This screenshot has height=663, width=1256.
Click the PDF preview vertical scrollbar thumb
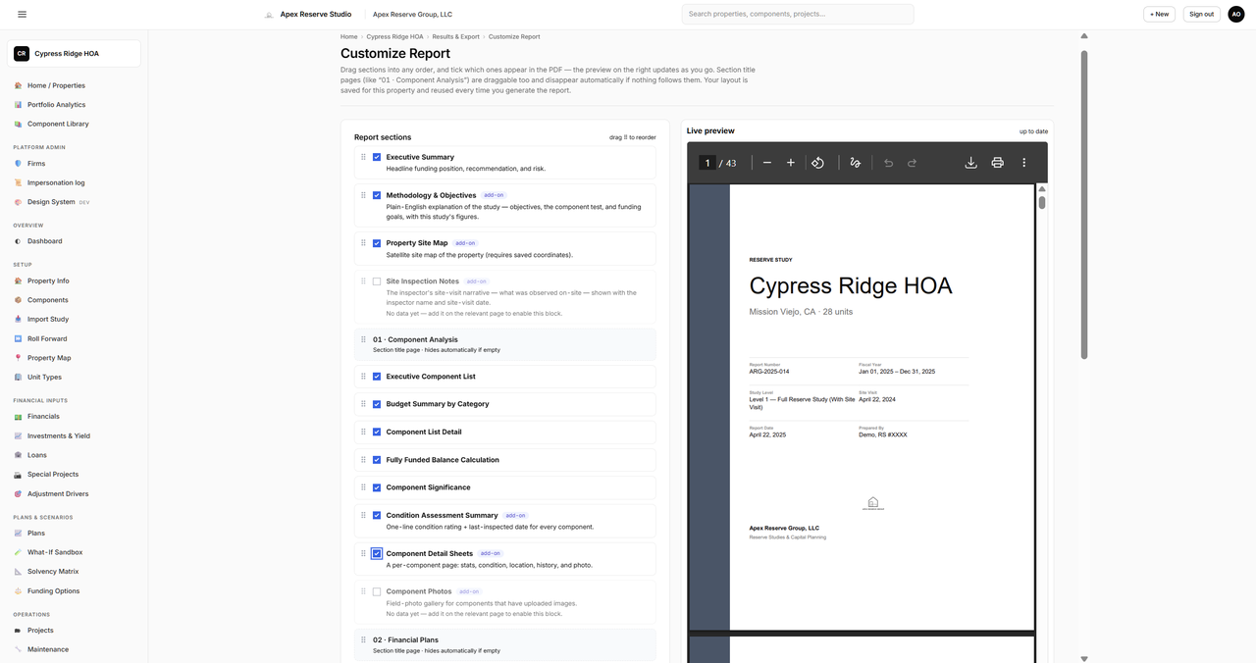point(1042,202)
